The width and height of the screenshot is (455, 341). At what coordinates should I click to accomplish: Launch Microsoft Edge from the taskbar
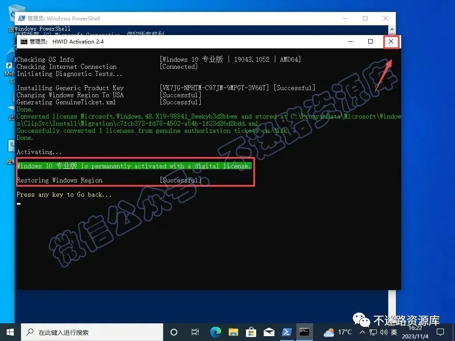(x=216, y=332)
